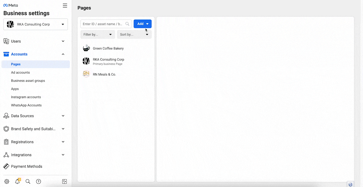The width and height of the screenshot is (363, 187).
Task: Expand the Integrations chevron
Action: pyautogui.click(x=63, y=155)
